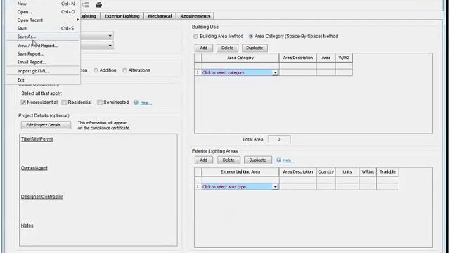The width and height of the screenshot is (450, 253).
Task: Click the help icon beside Semiheated checkbox
Action: click(136, 103)
